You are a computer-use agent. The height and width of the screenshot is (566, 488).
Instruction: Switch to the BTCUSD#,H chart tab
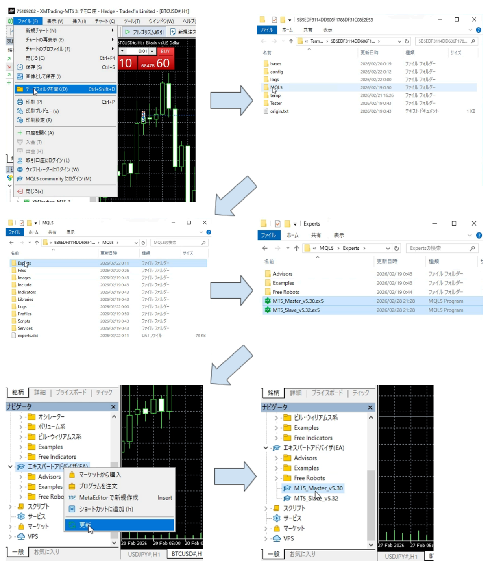pyautogui.click(x=186, y=554)
